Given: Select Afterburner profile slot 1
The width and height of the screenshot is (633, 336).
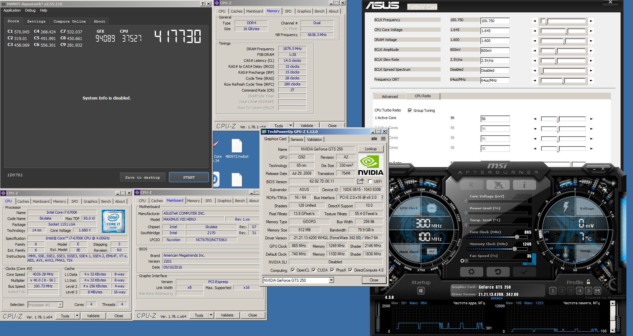Looking at the screenshot, I should coord(553,291).
